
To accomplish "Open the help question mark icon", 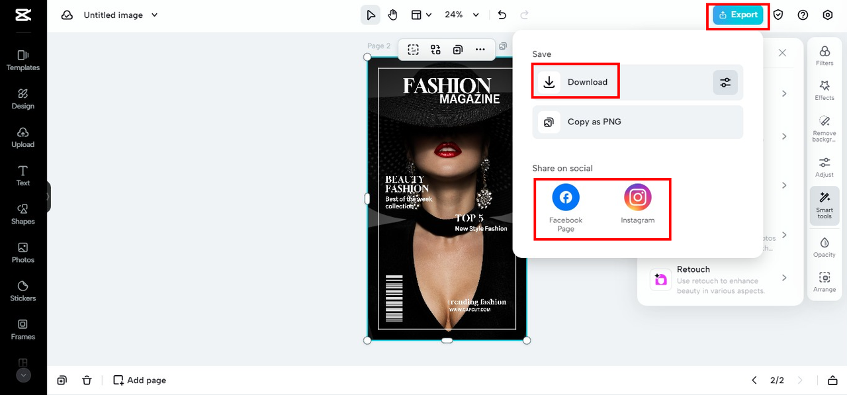I will click(803, 15).
